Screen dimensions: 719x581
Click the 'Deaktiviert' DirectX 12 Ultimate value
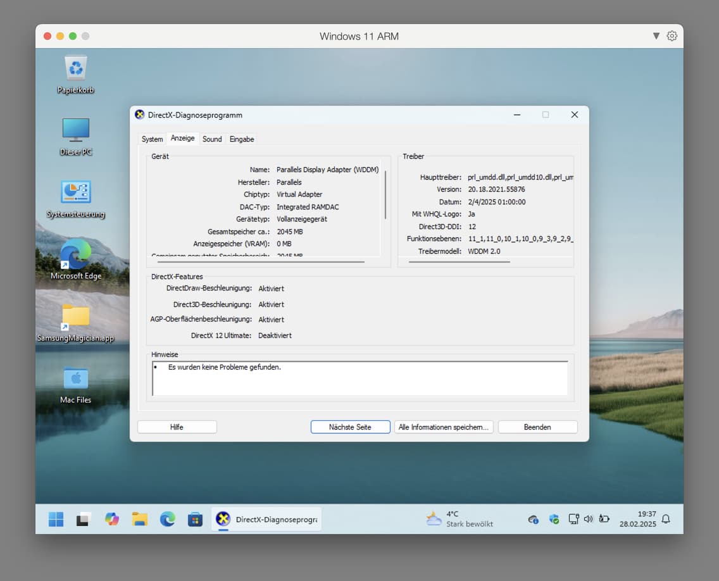[275, 335]
